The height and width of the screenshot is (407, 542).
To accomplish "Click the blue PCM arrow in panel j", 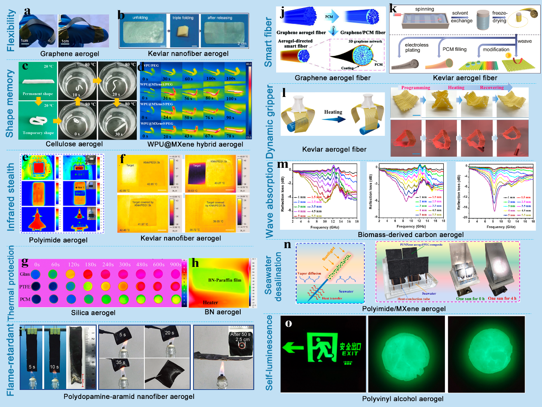I will 330,17.
